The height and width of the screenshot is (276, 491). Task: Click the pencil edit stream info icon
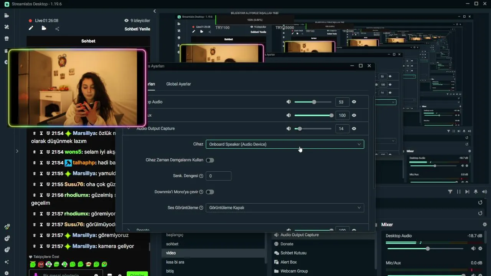pyautogui.click(x=31, y=28)
